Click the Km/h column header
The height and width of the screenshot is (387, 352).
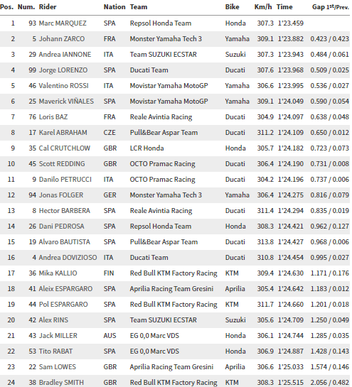[x=263, y=6]
